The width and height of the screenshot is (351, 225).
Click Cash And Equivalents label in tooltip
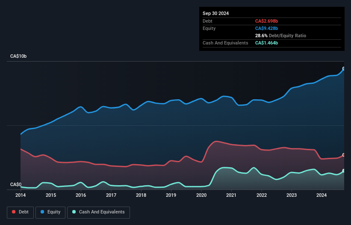(225, 43)
